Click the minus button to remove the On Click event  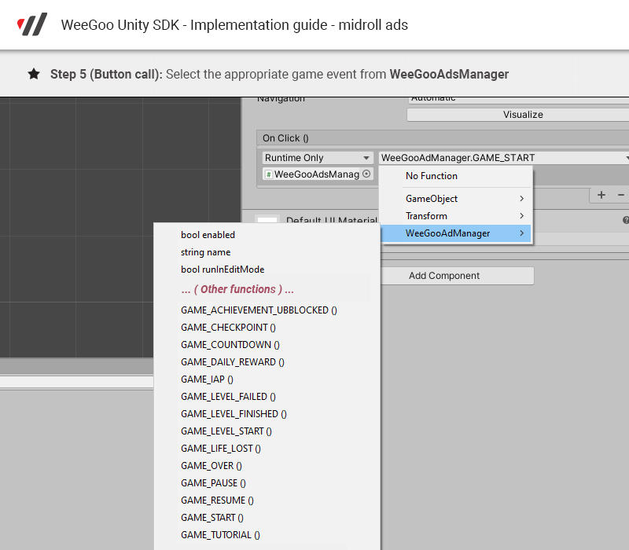point(621,195)
